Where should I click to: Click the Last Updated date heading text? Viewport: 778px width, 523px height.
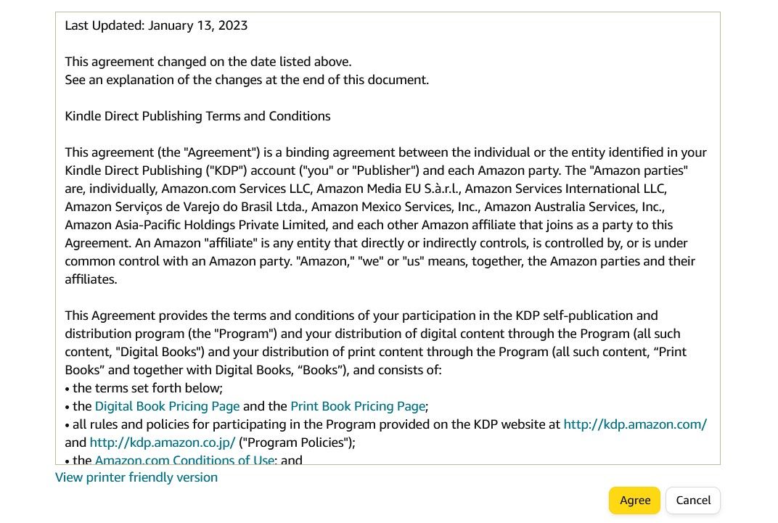[156, 25]
